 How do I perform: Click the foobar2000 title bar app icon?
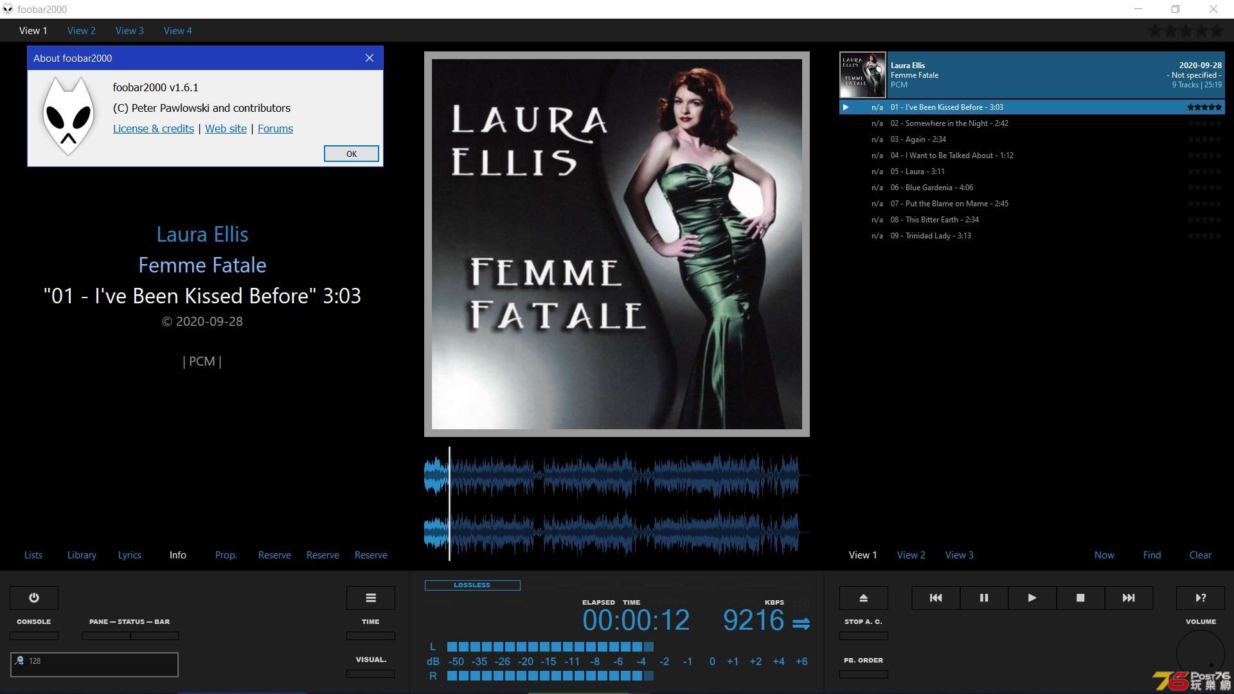pyautogui.click(x=8, y=9)
